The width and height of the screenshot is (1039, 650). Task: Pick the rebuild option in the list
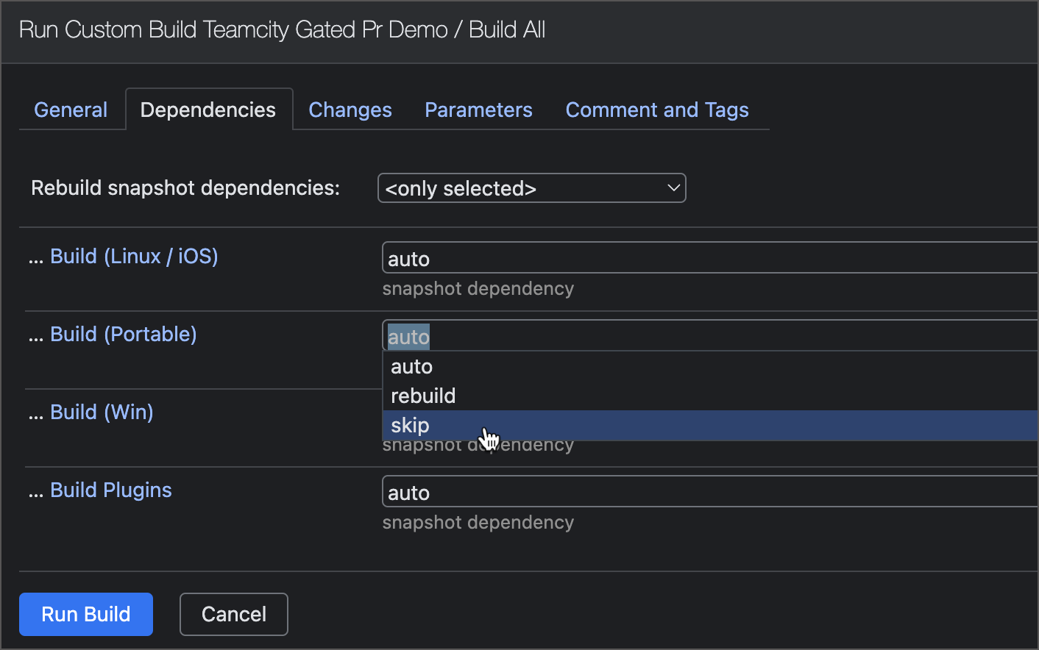tap(423, 396)
